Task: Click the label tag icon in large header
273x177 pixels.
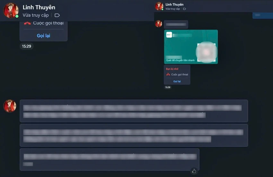Action: (x=57, y=15)
